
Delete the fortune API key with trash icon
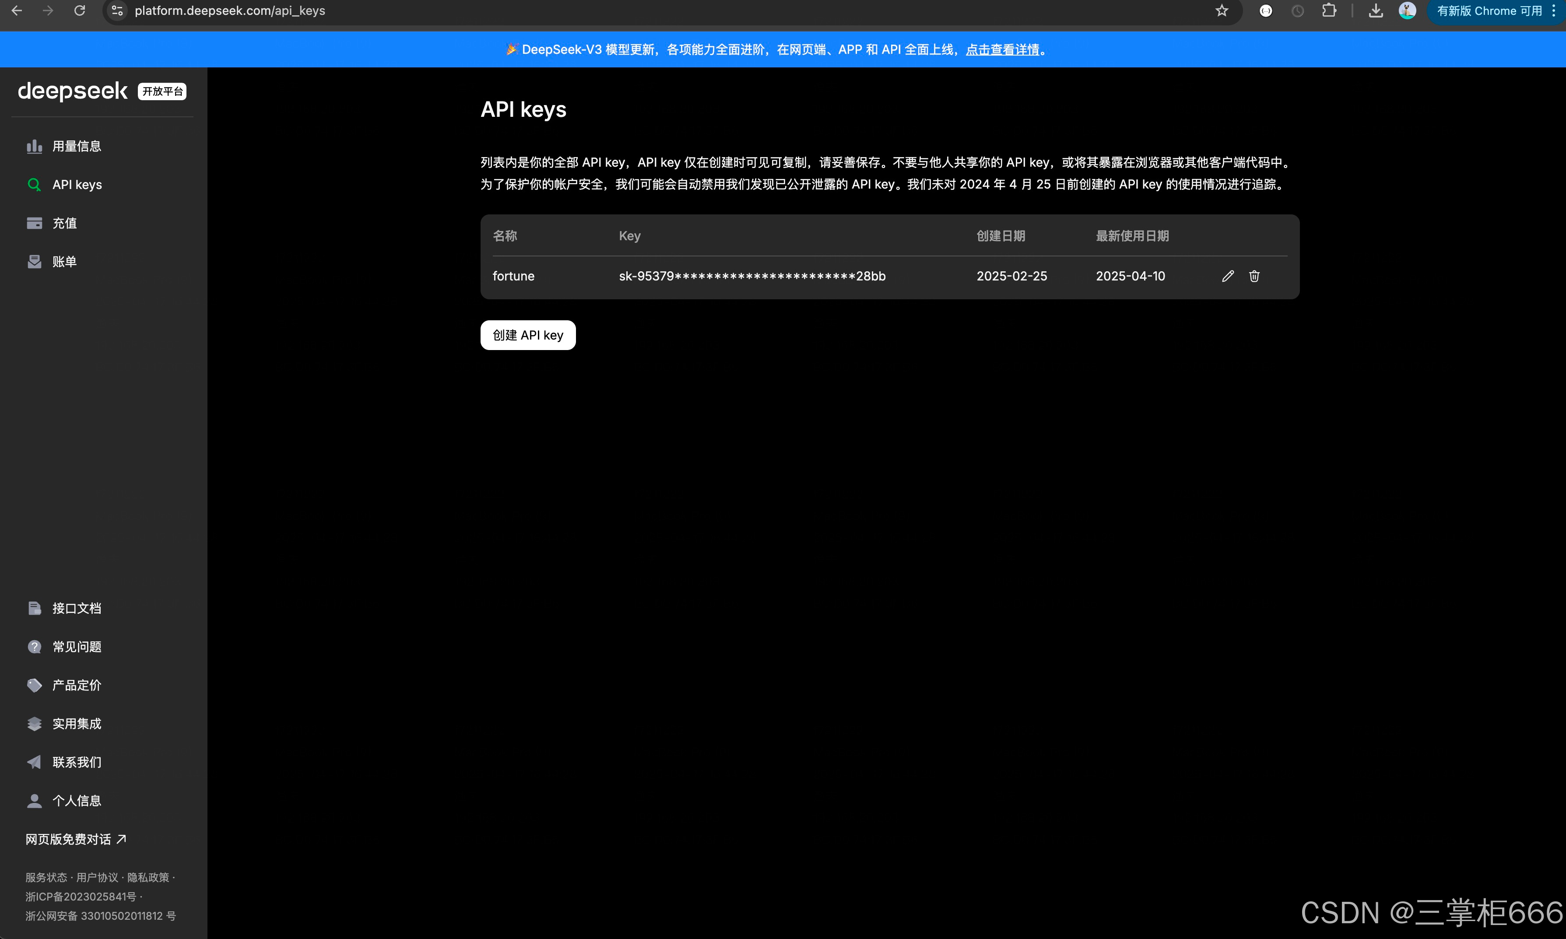click(x=1254, y=276)
